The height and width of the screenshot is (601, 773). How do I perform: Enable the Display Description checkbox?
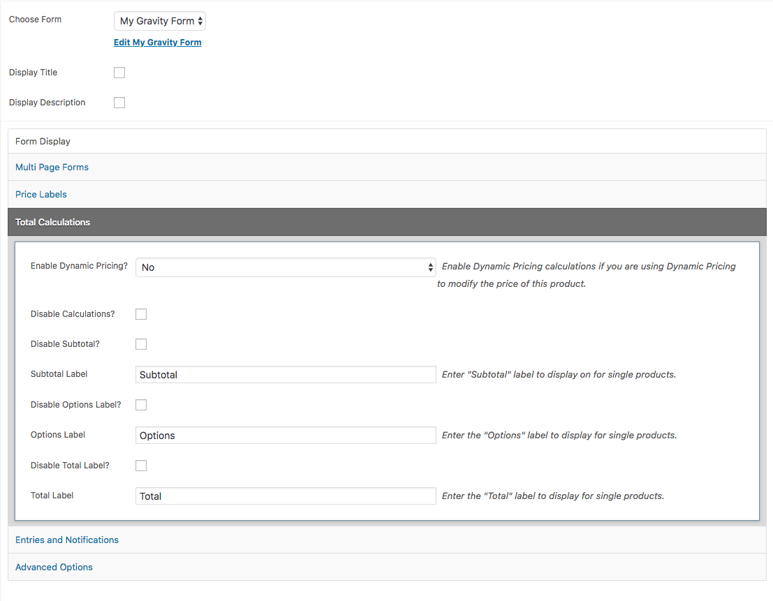click(x=119, y=103)
